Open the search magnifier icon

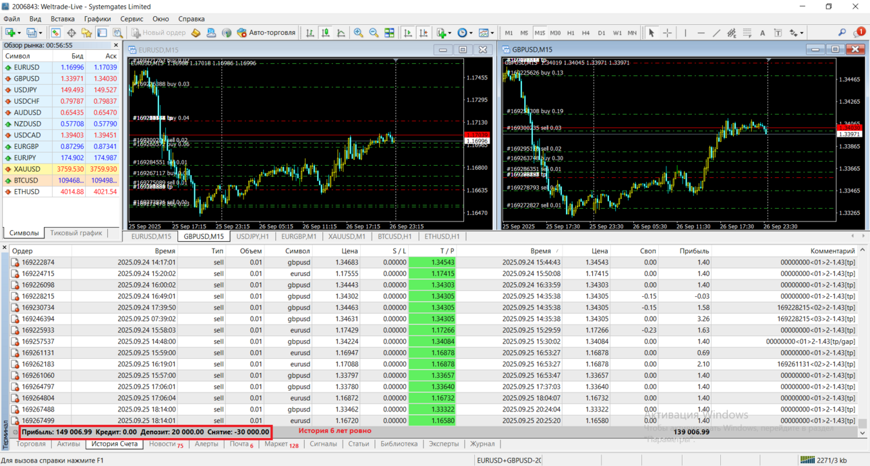point(842,32)
